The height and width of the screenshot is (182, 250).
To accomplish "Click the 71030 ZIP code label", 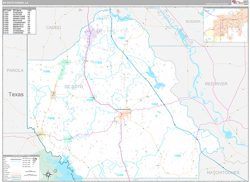I will 98,63.
